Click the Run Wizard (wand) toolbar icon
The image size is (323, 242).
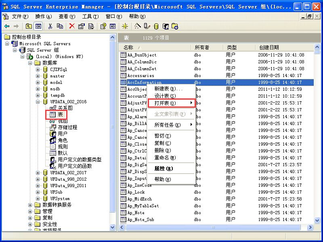(137, 26)
